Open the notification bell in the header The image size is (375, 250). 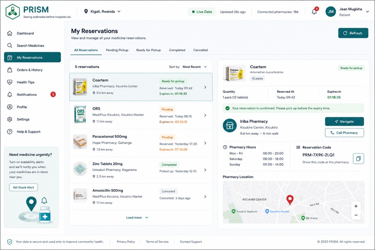pos(314,12)
